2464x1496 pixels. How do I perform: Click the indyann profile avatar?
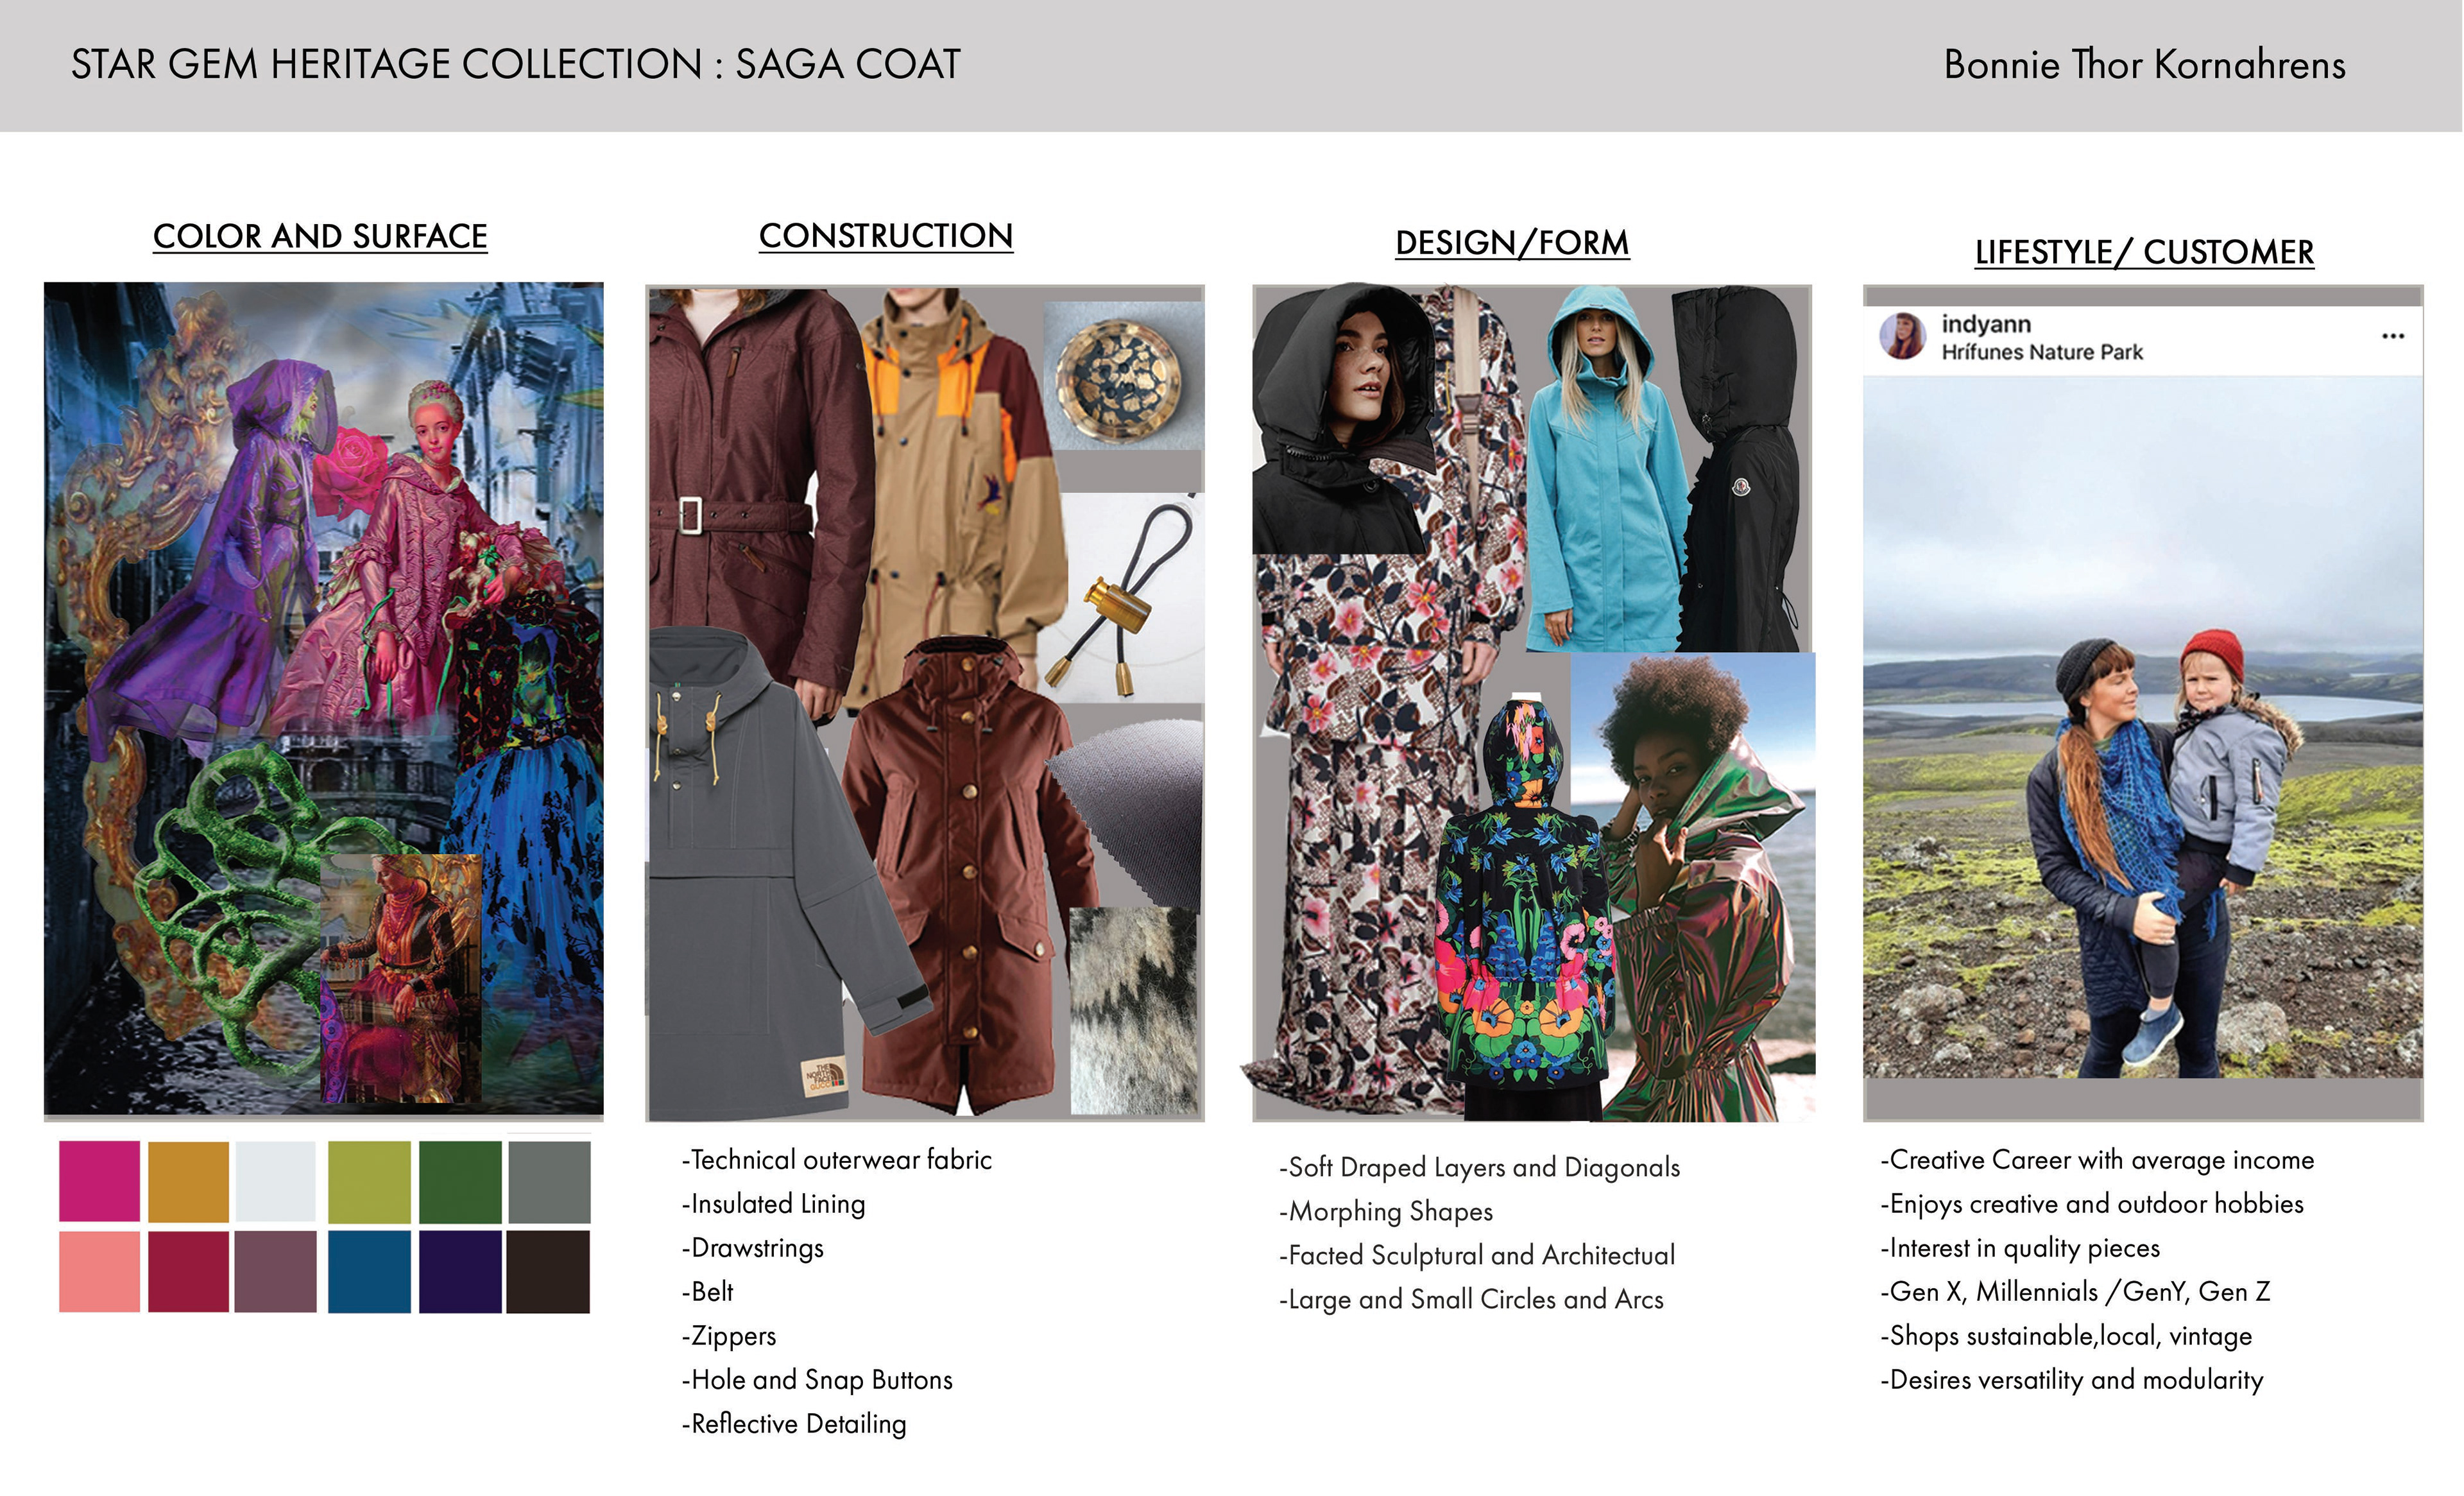coord(1902,336)
